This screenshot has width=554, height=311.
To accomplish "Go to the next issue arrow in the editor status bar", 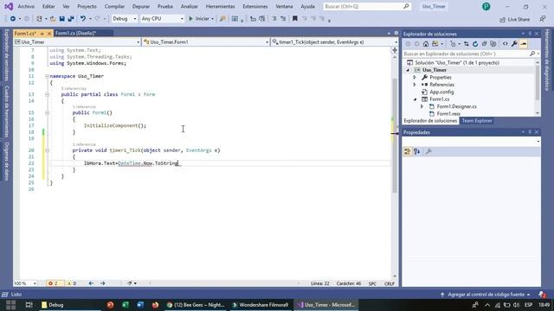I will click(x=103, y=283).
